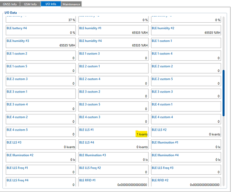
Task: Click the BLE 4 custom 5 field
Action: [41, 132]
